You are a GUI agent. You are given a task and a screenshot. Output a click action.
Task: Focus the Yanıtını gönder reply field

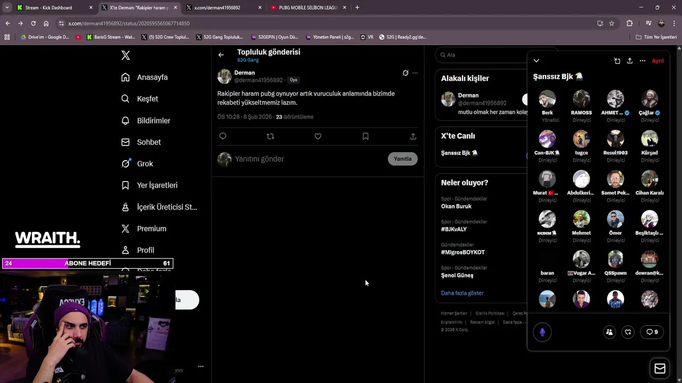coord(309,159)
